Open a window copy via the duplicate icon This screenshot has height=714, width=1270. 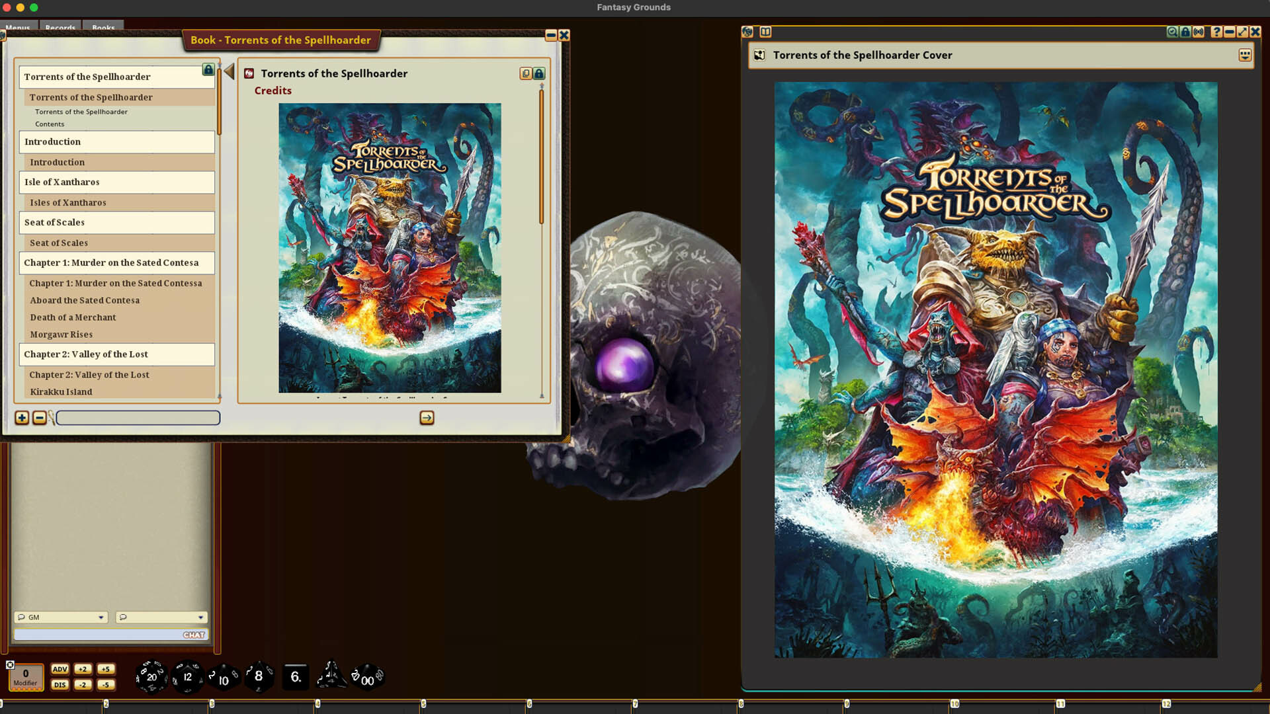coord(525,73)
